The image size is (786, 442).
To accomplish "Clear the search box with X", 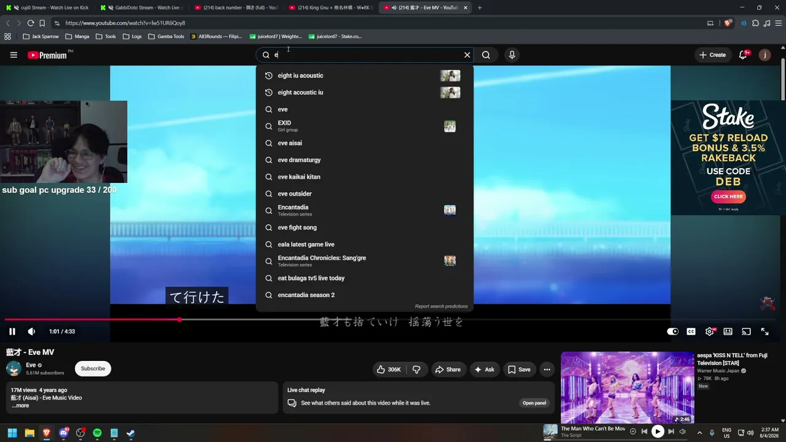I will click(x=467, y=55).
